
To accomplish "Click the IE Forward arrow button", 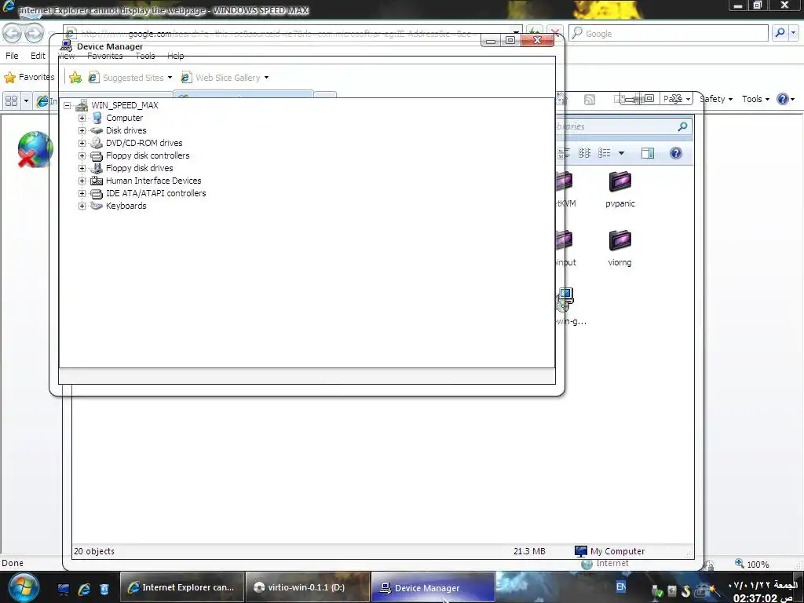I will [x=33, y=34].
